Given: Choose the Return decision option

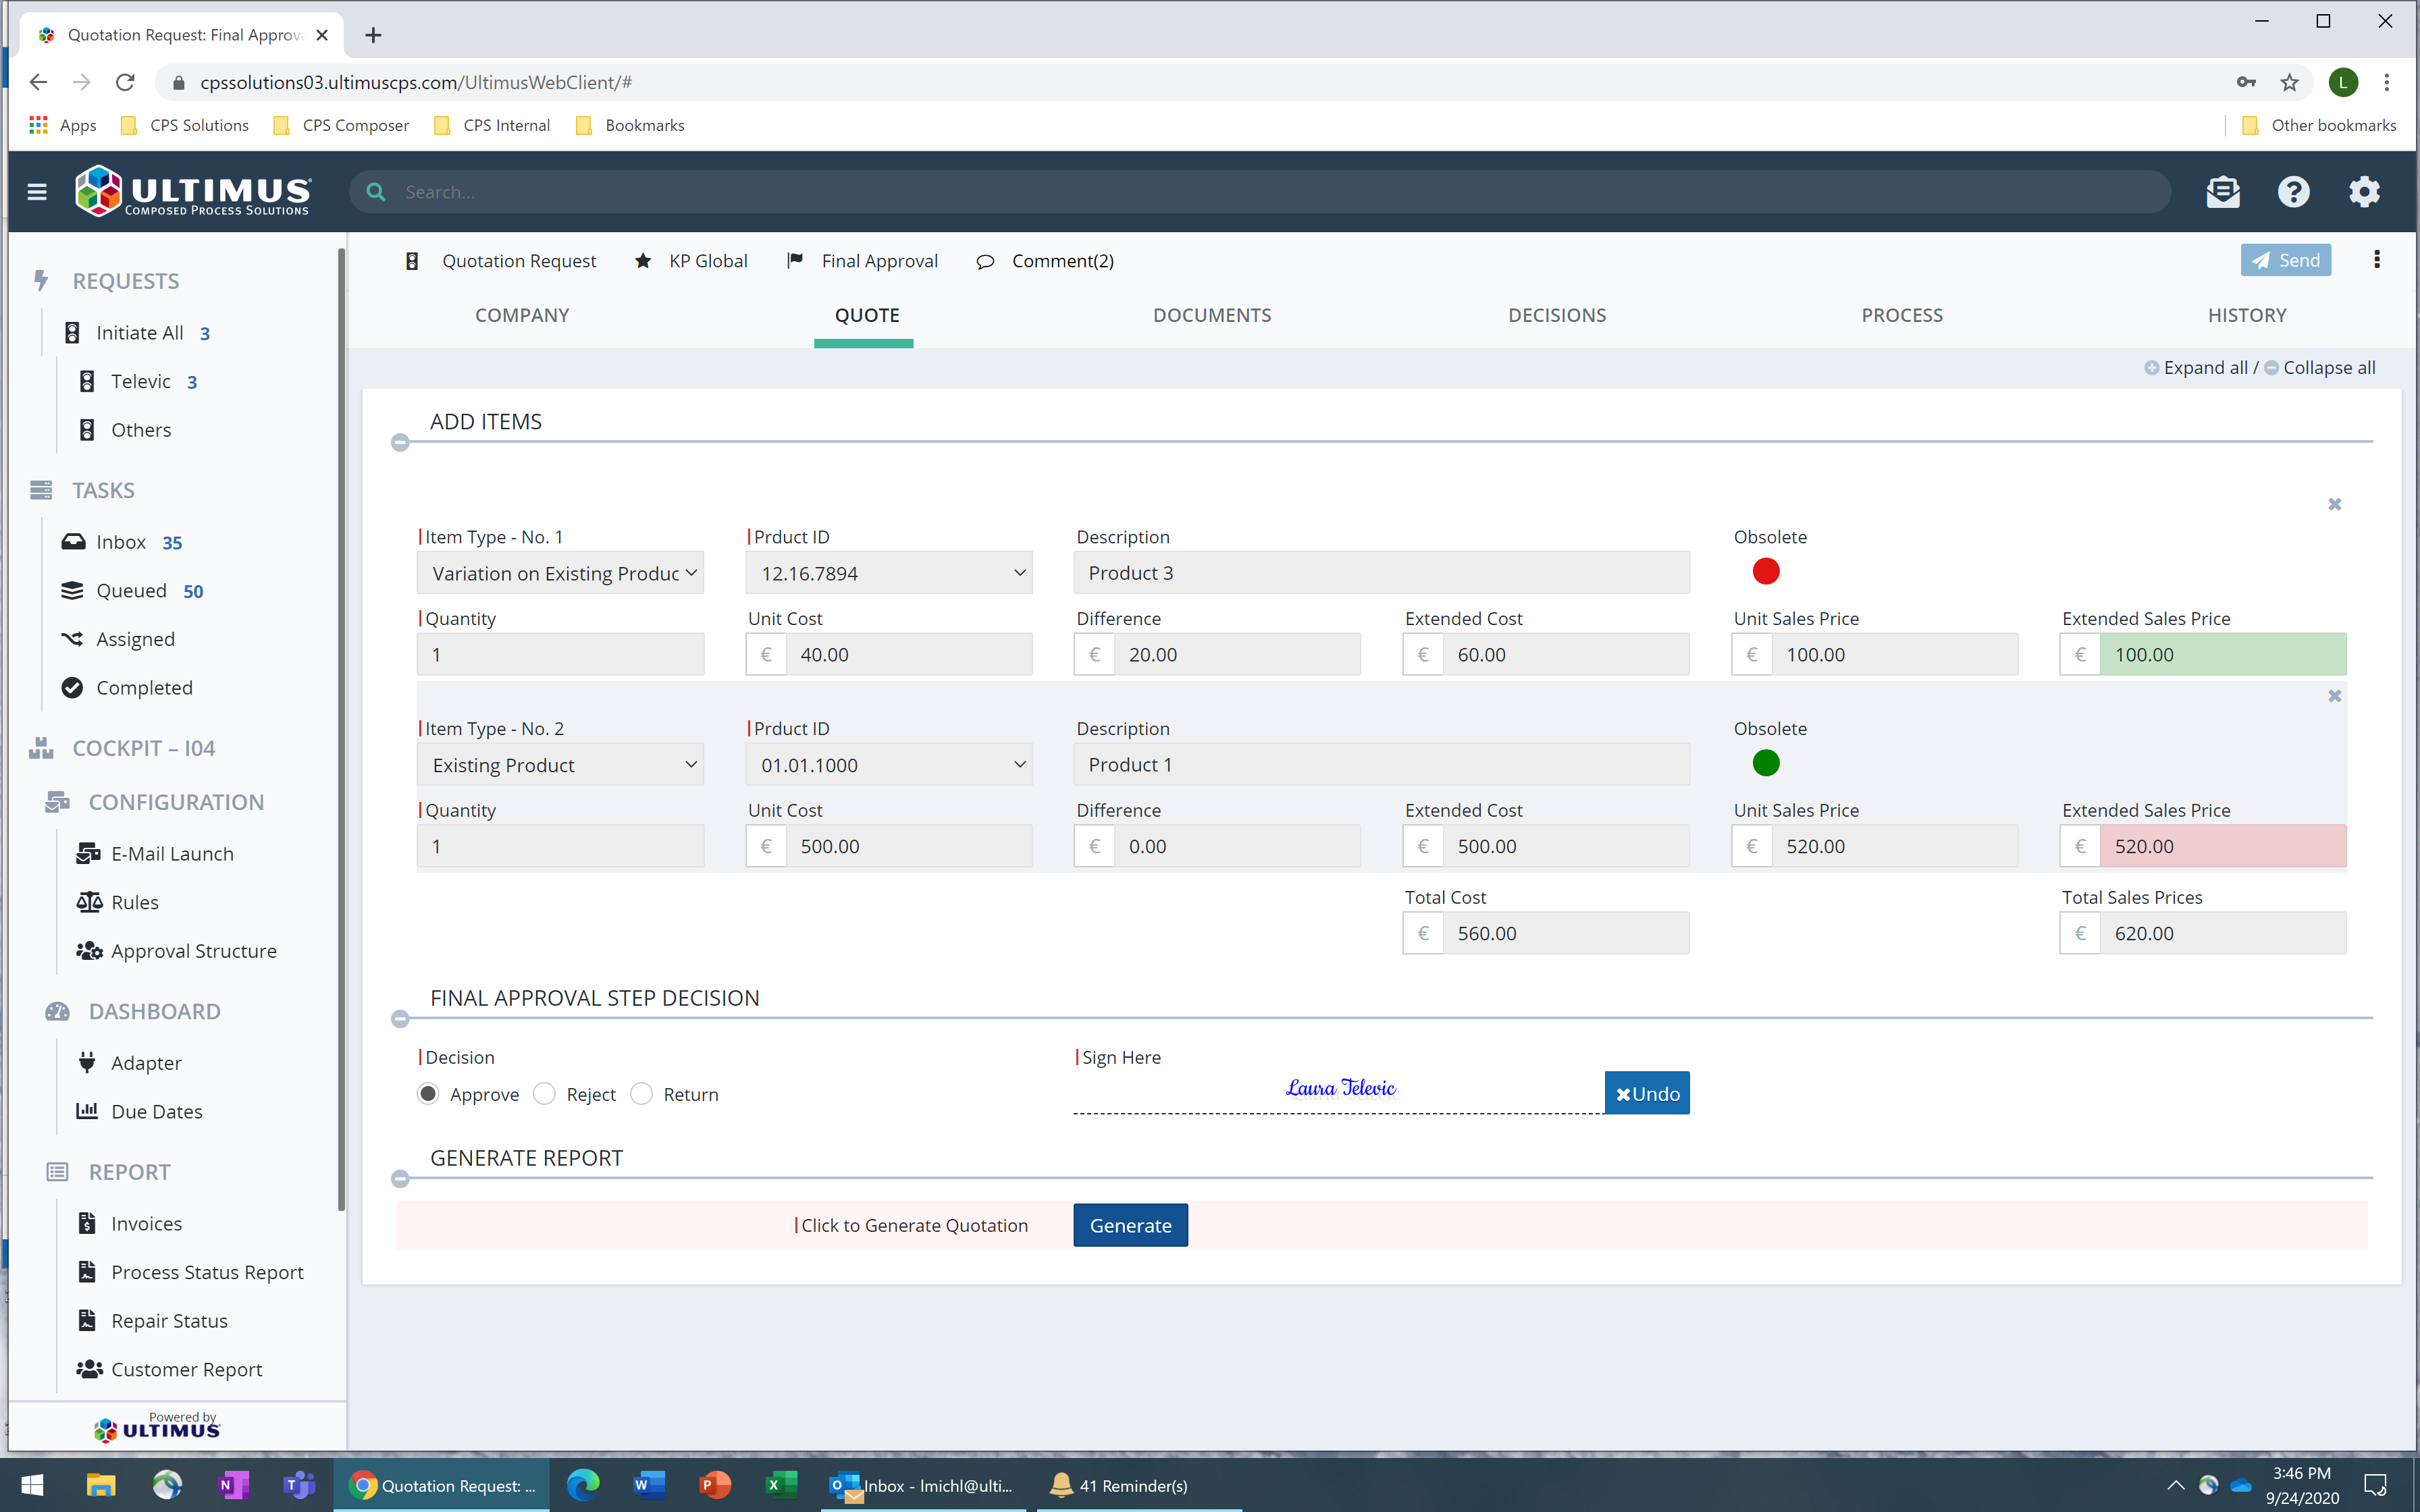Looking at the screenshot, I should click(x=641, y=1094).
